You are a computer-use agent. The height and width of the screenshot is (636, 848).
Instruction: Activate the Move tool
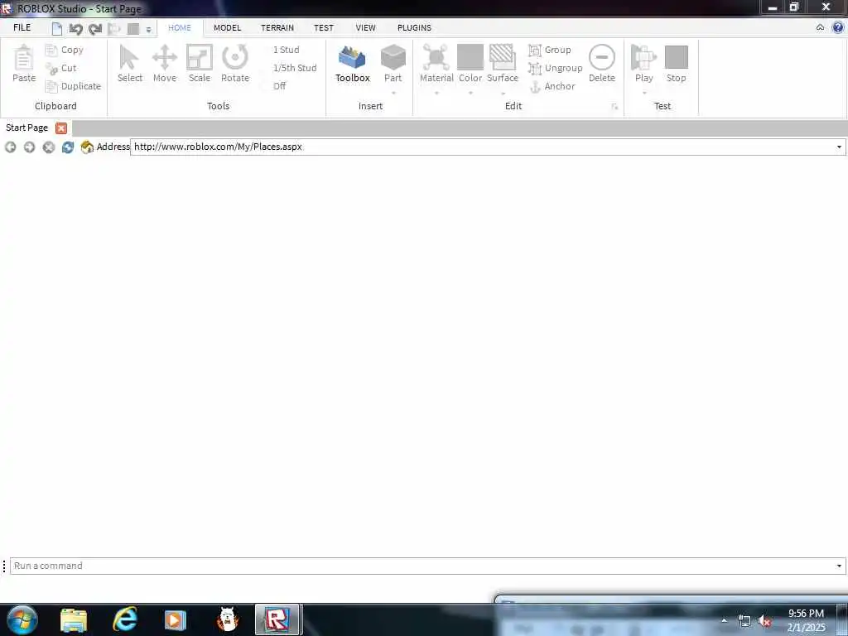[165, 64]
